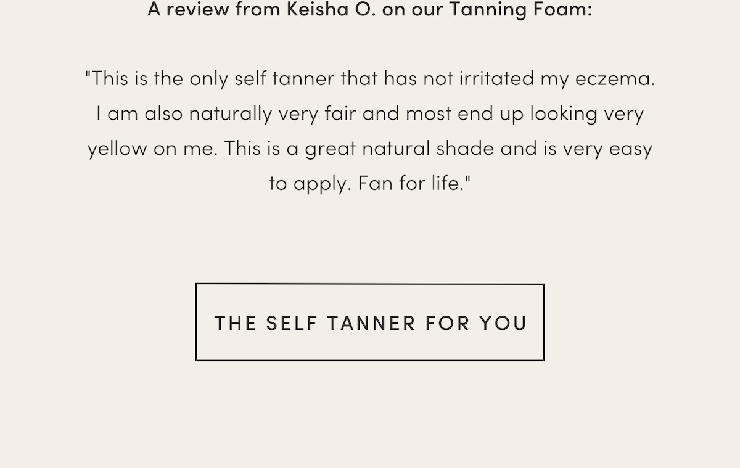
Task: Click the Tanning Foam product name in heading
Action: pos(518,10)
